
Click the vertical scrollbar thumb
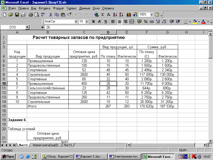210,47
